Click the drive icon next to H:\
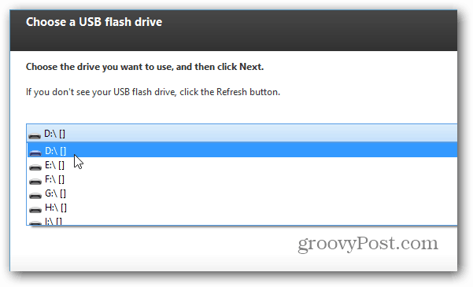The width and height of the screenshot is (473, 287). click(x=35, y=209)
